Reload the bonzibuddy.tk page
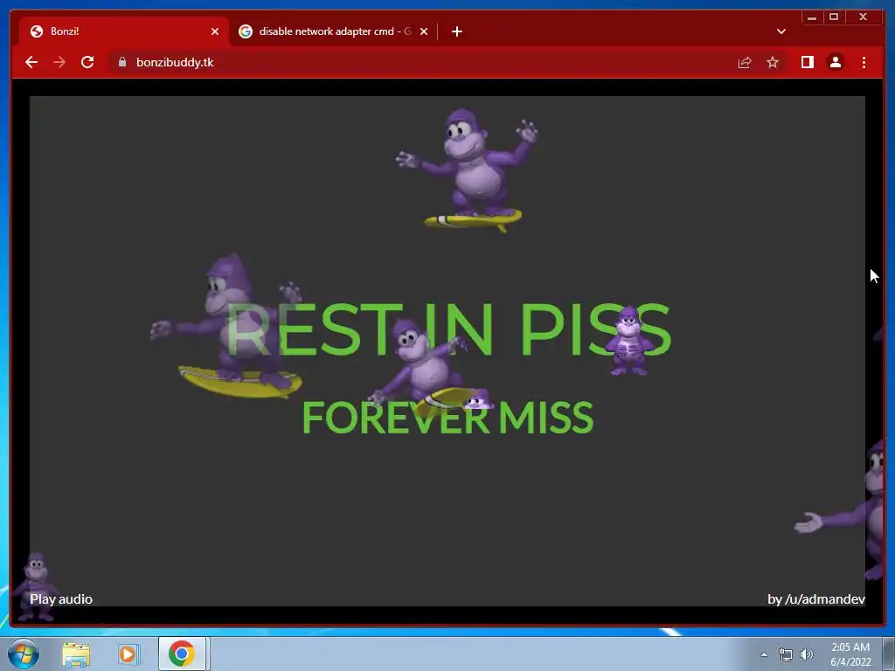This screenshot has width=895, height=671. coord(87,62)
